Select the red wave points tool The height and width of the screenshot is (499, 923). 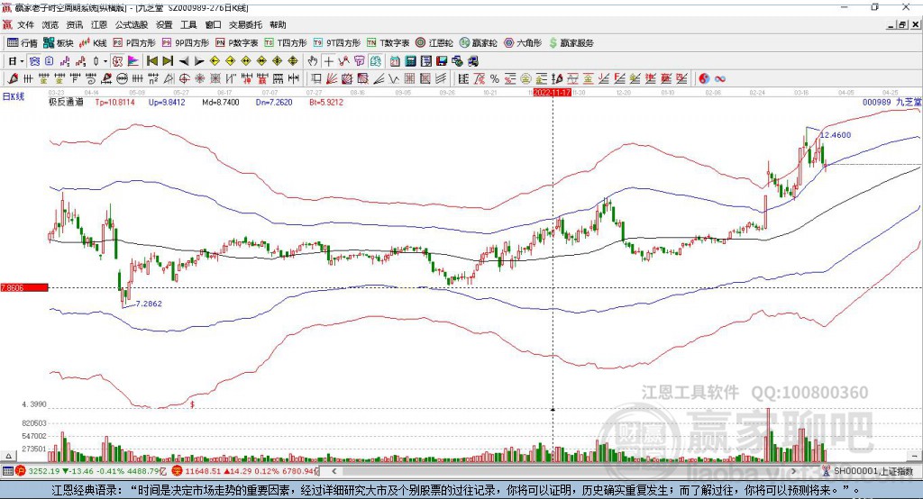(343, 61)
